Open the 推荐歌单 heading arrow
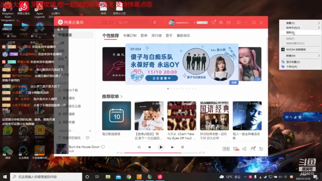 click(x=122, y=97)
